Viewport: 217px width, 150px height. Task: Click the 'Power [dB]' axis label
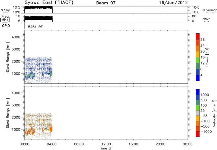(207, 57)
